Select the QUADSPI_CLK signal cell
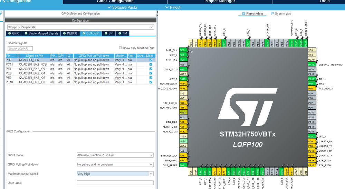Viewport: 345px width, 189px height. click(34, 60)
